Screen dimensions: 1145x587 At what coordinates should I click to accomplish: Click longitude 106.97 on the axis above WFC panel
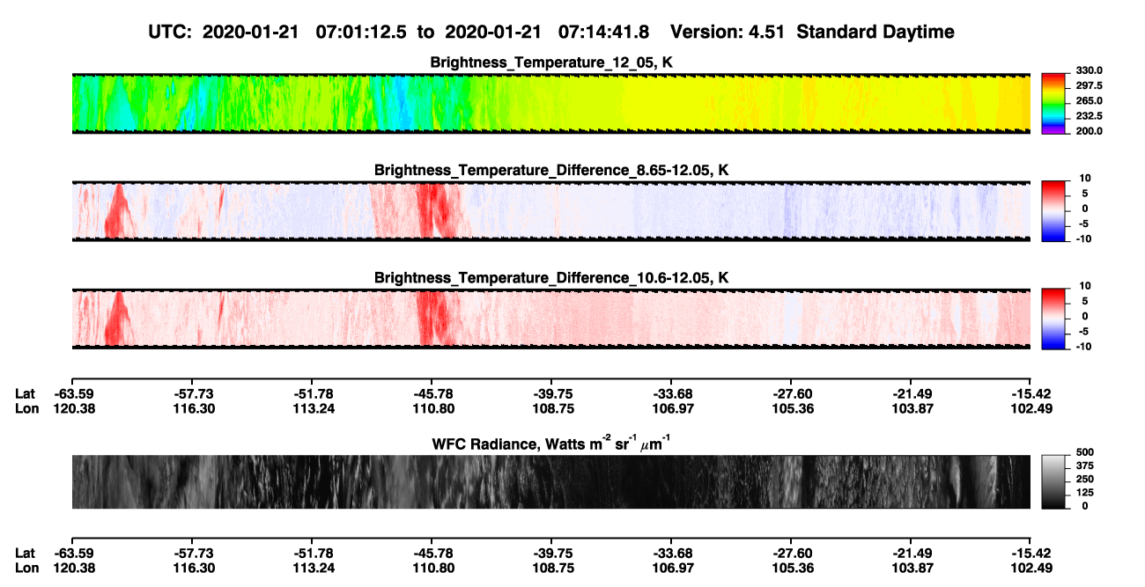(671, 408)
